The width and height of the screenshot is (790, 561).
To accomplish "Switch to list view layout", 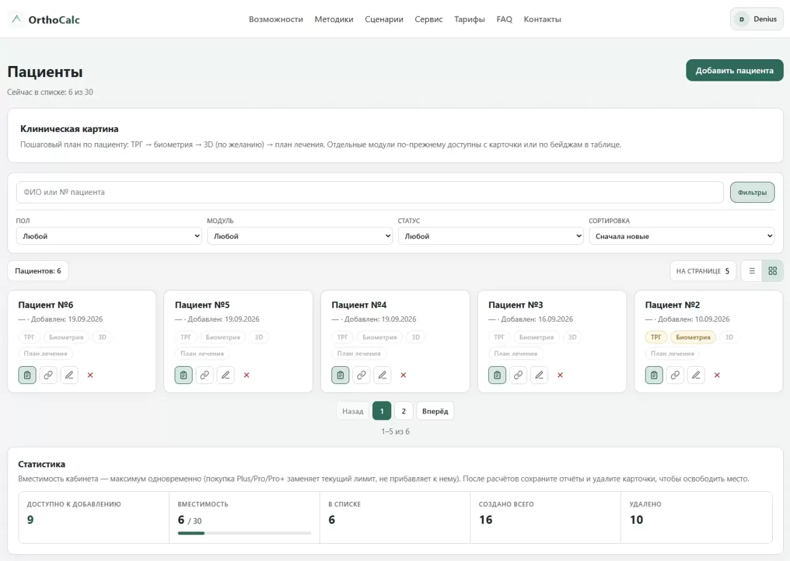I will click(752, 271).
